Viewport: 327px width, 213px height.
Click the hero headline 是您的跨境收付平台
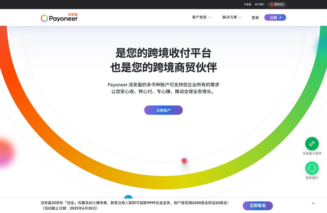coord(163,53)
